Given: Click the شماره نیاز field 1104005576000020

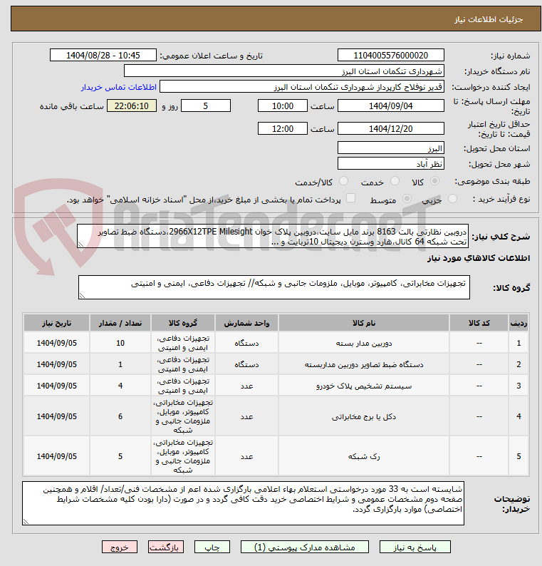Looking at the screenshot, I should click(x=390, y=55).
